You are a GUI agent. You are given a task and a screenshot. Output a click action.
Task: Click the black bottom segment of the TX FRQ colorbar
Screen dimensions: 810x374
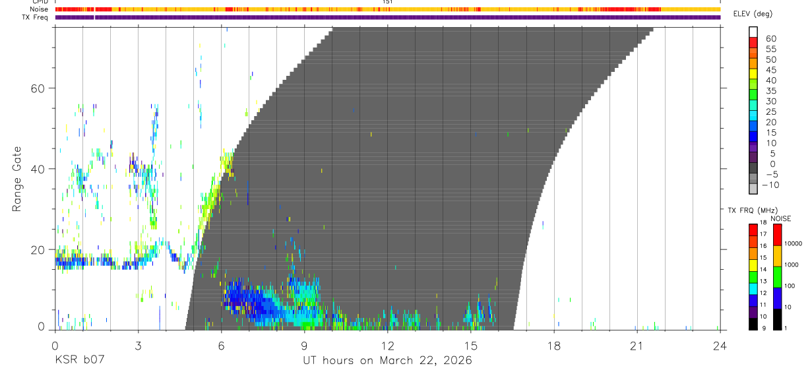[753, 324]
